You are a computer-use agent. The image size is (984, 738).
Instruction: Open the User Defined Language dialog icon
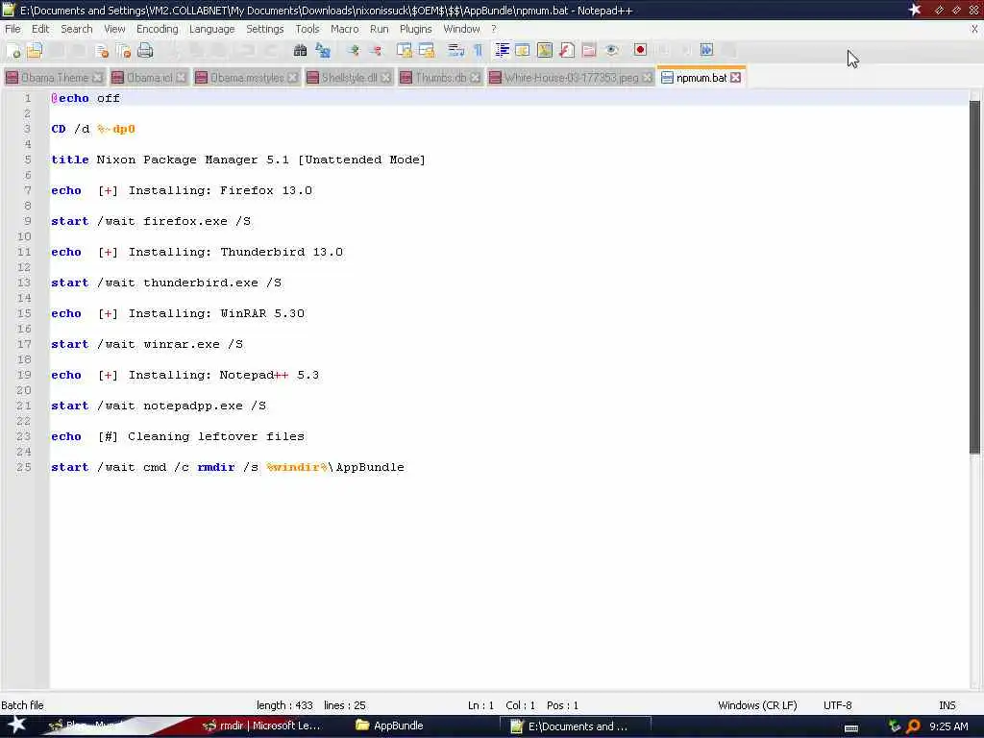click(523, 51)
